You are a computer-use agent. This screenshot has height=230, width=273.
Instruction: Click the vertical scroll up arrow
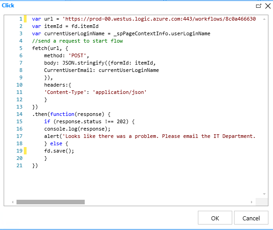click(264, 19)
